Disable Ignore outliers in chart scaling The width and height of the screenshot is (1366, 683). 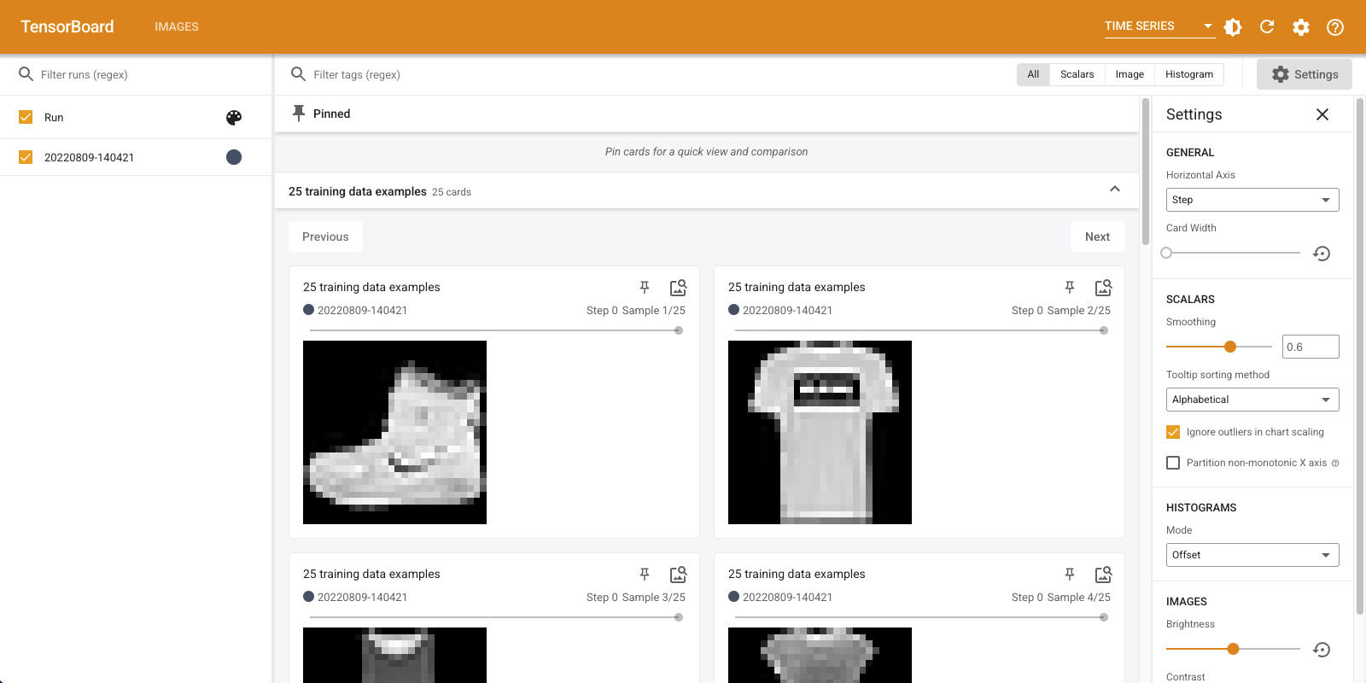[x=1173, y=432]
